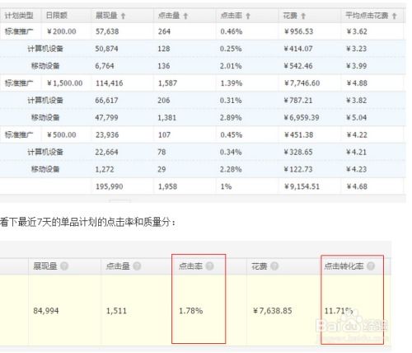Select 计算机设备 row with 66,617 impressions
412x353 pixels.
coord(203,101)
